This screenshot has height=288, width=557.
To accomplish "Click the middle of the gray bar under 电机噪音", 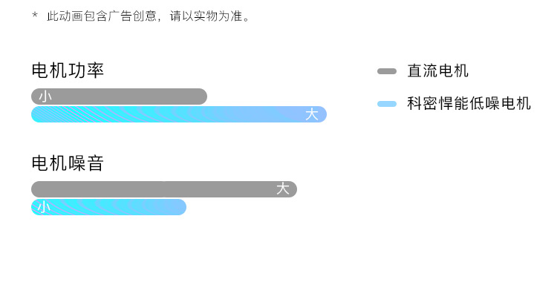I will point(164,189).
